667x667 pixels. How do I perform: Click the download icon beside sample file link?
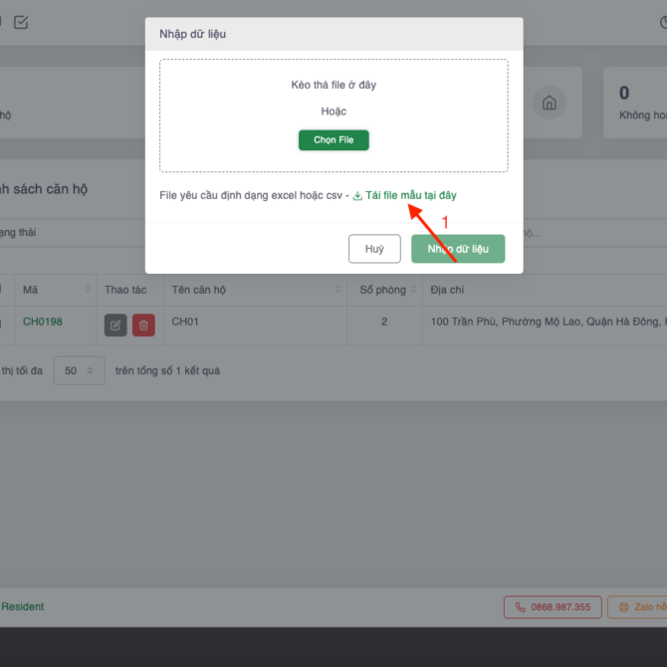(x=357, y=196)
